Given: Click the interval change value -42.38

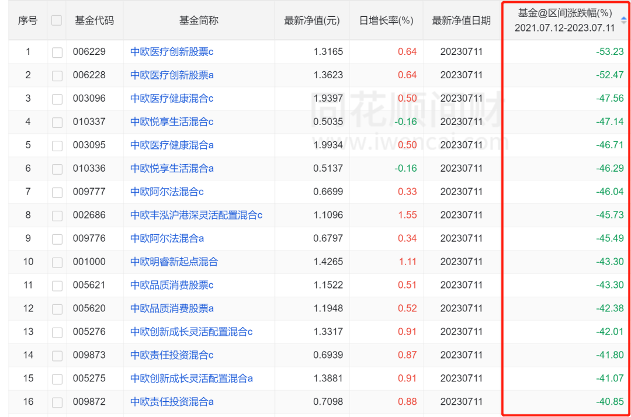Looking at the screenshot, I should point(609,308).
